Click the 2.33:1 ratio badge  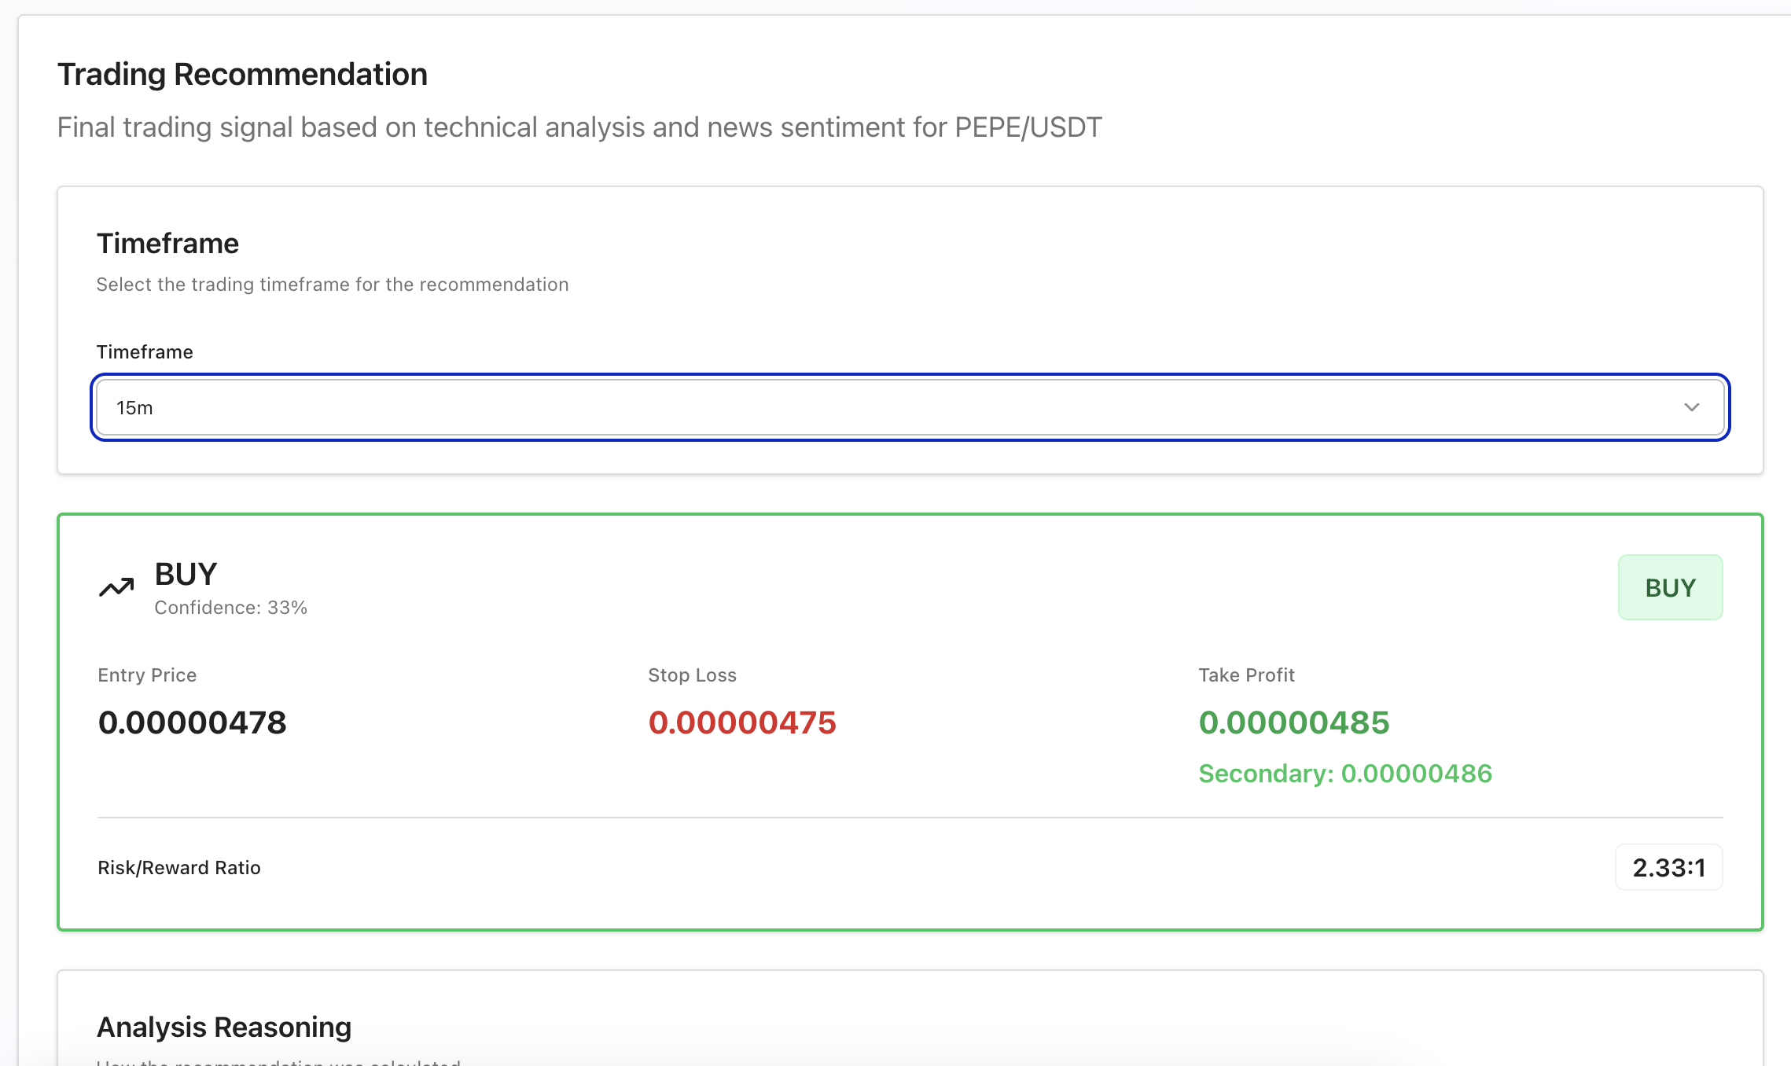click(x=1668, y=867)
